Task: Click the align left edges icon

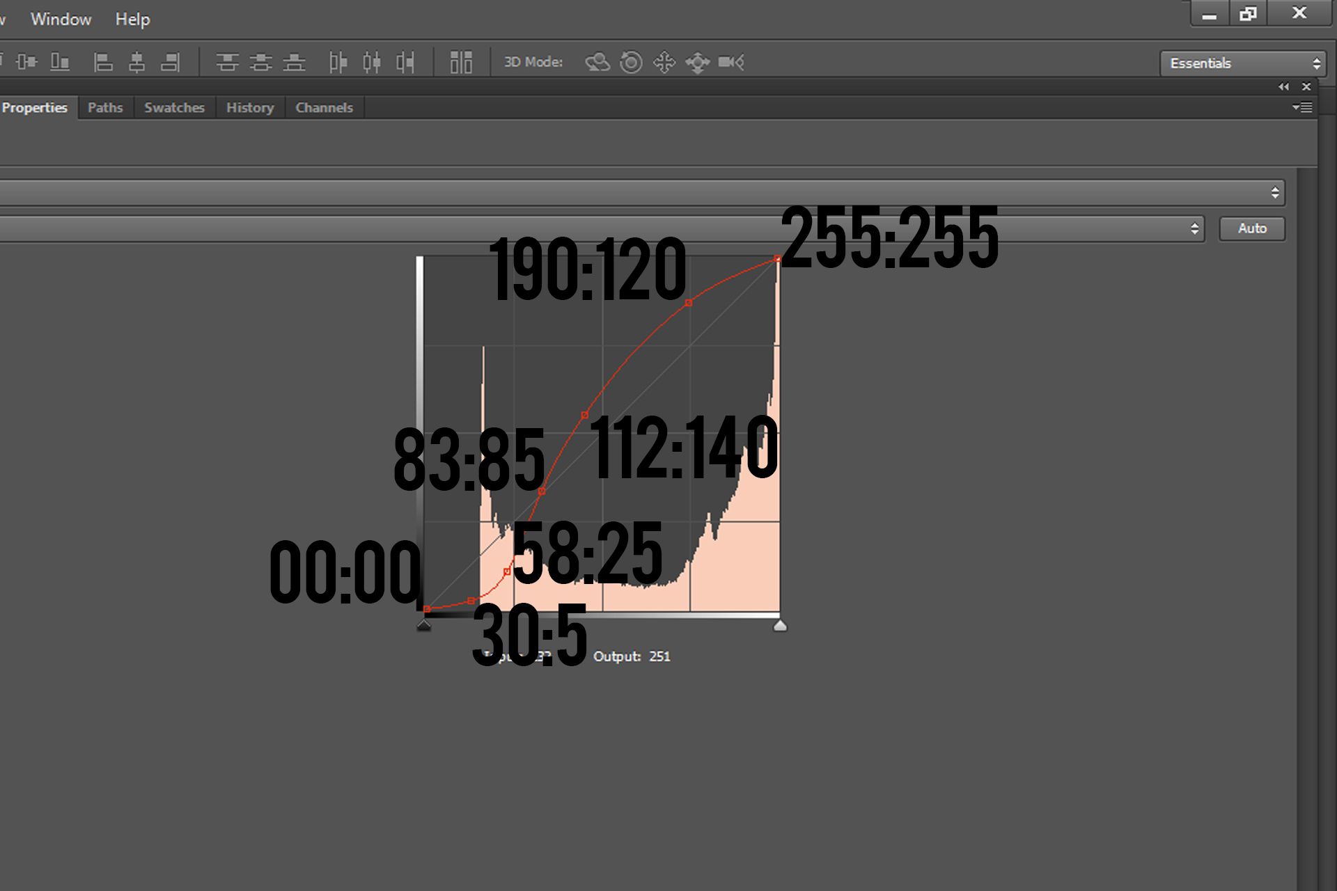Action: point(103,63)
